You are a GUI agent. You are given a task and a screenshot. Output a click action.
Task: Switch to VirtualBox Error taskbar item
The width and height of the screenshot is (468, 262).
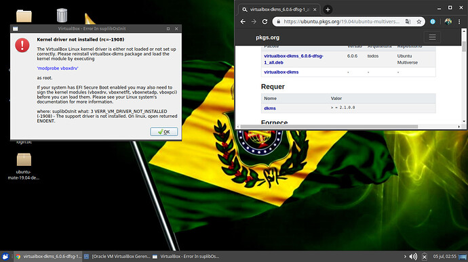point(186,257)
